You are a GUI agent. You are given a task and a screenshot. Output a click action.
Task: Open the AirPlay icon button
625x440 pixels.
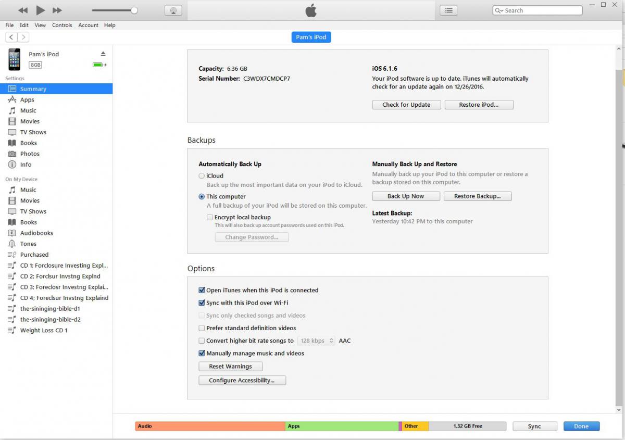173,10
